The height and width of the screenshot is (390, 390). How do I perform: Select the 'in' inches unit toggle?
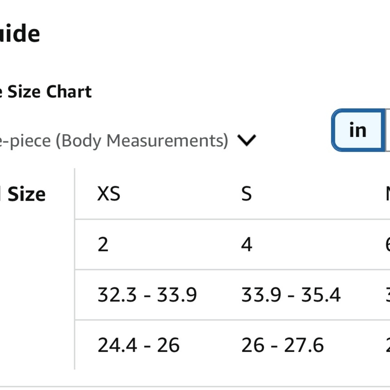(x=357, y=130)
